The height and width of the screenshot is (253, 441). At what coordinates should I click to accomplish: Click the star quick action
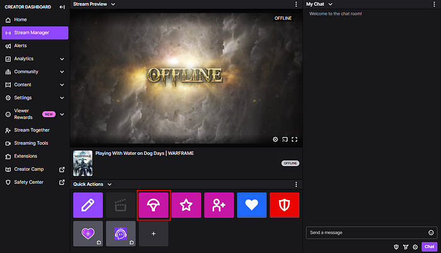click(x=186, y=205)
